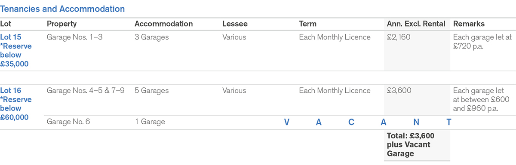Click the Term column header
The height and width of the screenshot is (165, 516).
307,24
